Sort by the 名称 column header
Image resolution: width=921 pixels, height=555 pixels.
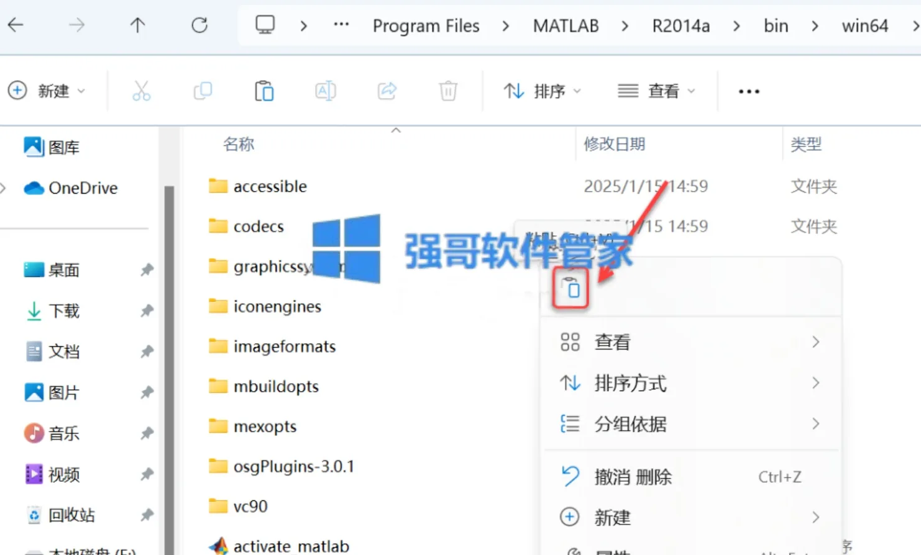pos(239,144)
